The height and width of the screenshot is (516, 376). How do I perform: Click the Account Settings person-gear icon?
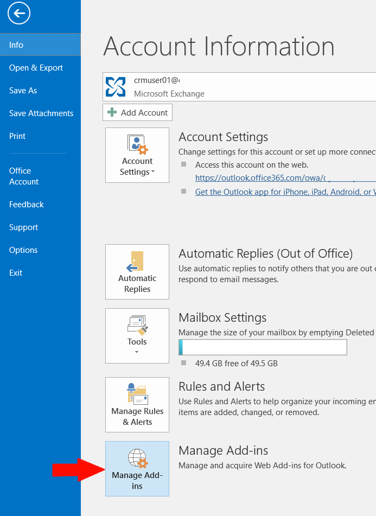(x=137, y=145)
